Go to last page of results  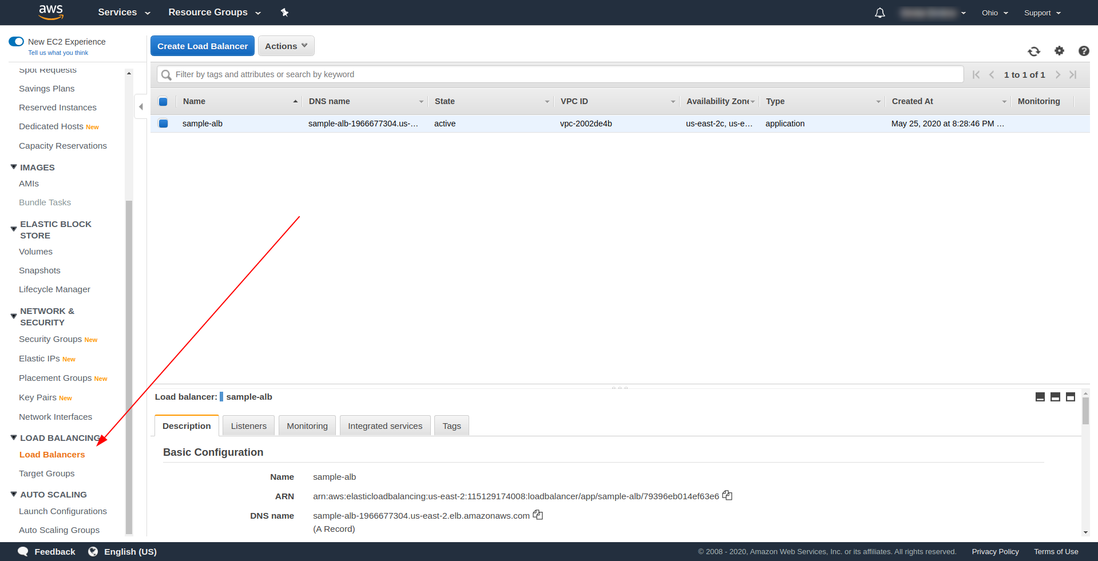(1073, 75)
